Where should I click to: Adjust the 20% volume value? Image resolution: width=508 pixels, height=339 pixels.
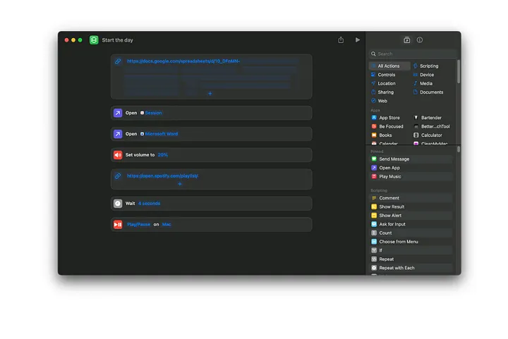(163, 154)
